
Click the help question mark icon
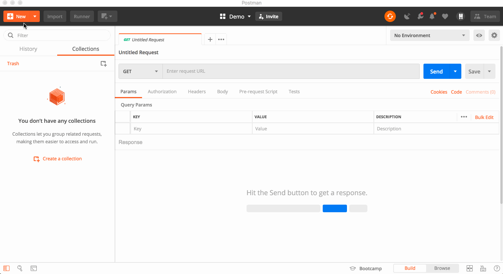click(497, 268)
